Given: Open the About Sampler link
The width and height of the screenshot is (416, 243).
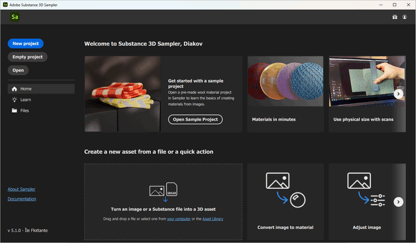Looking at the screenshot, I should coord(21,189).
